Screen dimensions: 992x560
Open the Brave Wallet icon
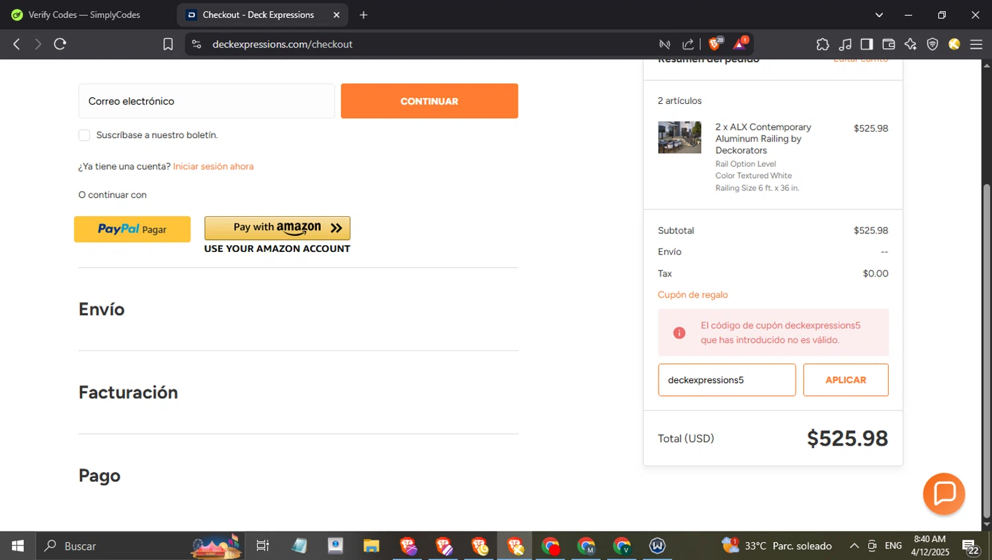[x=889, y=44]
